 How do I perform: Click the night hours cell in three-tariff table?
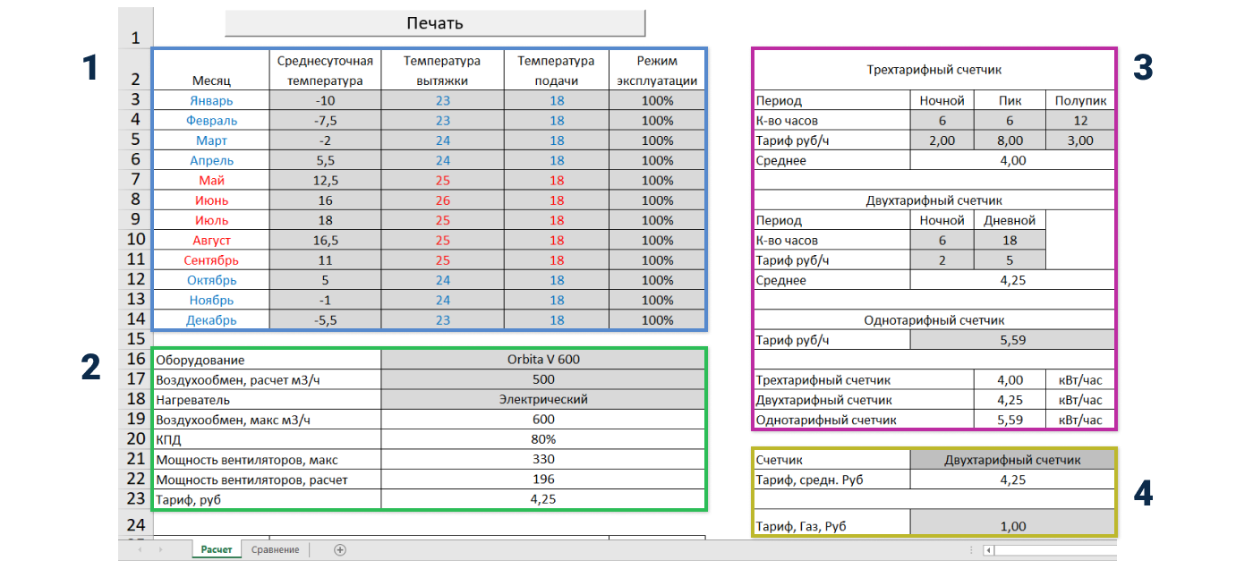coord(942,121)
